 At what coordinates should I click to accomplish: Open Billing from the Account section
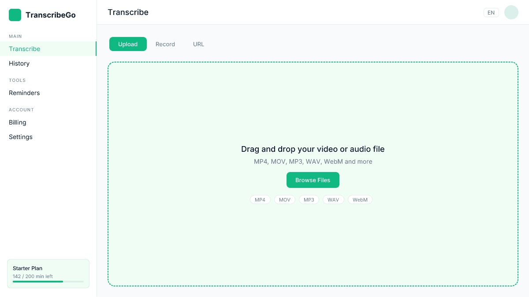[17, 122]
